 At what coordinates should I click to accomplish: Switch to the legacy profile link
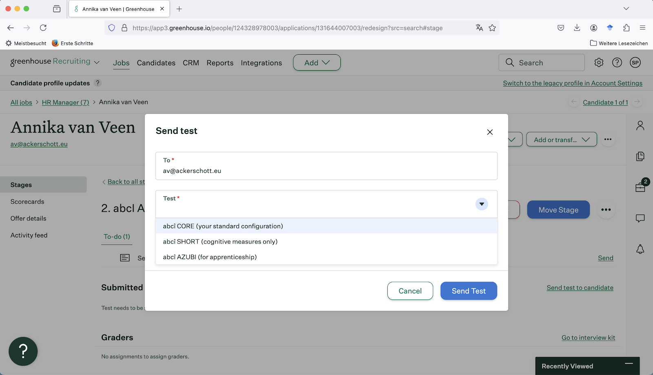[x=573, y=83]
